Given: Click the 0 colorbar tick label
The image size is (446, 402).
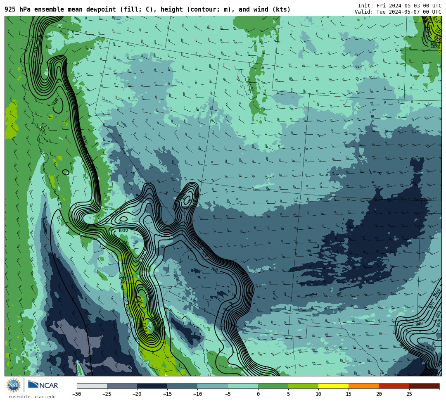Looking at the screenshot, I should click(258, 394).
